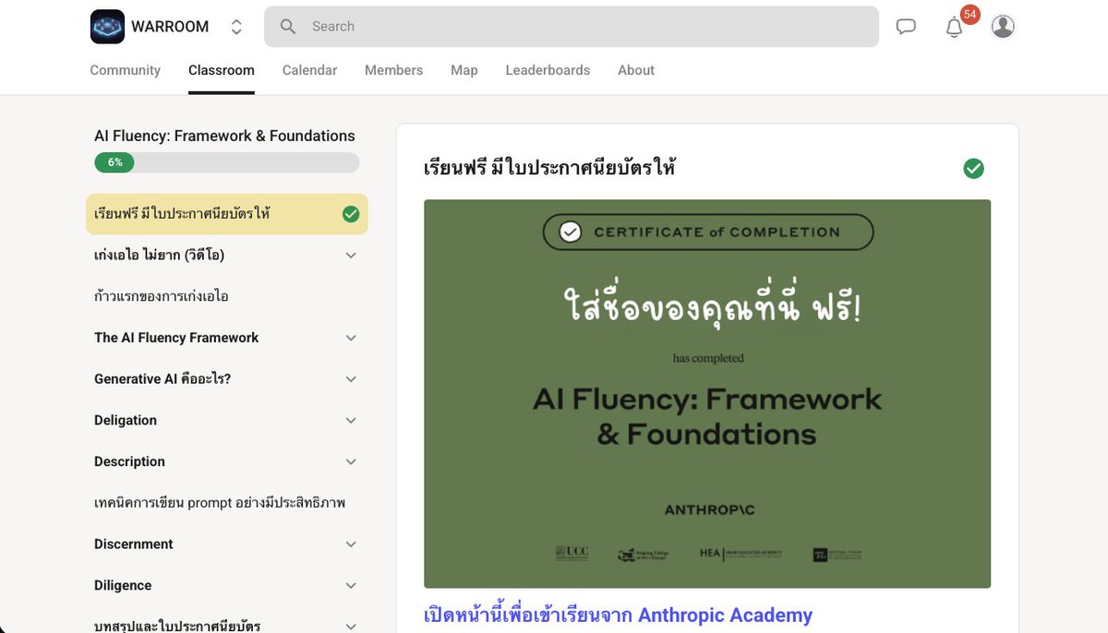Select lesson เรียนฟรี มีใบประกาศนียบัตรให้ in sidebar
The height and width of the screenshot is (633, 1108).
[x=227, y=214]
